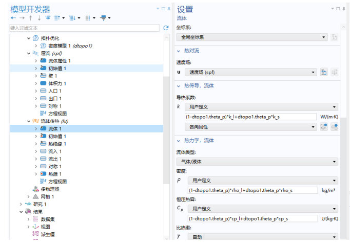Click the 网格 1 mesh icon
350x246 pixels.
[36, 196]
